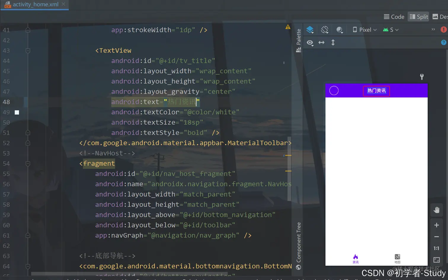The width and height of the screenshot is (448, 280).
Task: Collapse the fragment tag fold at line 54
Action: point(28,164)
